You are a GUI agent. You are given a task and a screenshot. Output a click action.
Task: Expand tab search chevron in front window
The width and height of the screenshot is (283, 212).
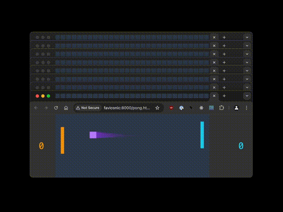point(247,96)
